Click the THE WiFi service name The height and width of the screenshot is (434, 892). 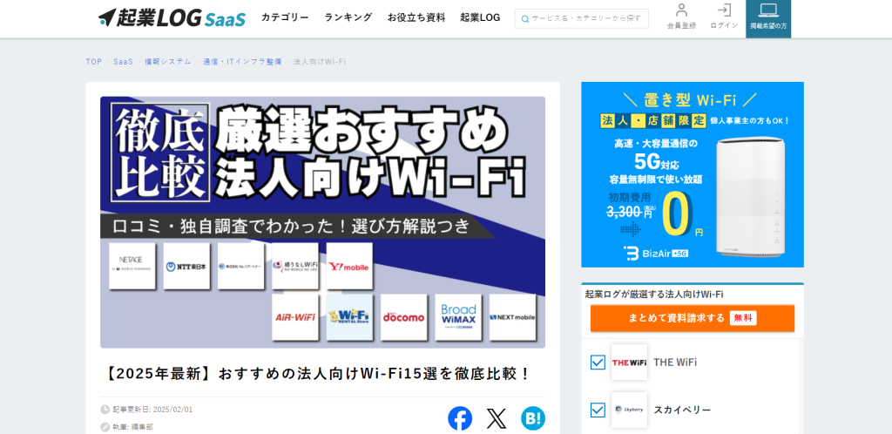tap(675, 363)
